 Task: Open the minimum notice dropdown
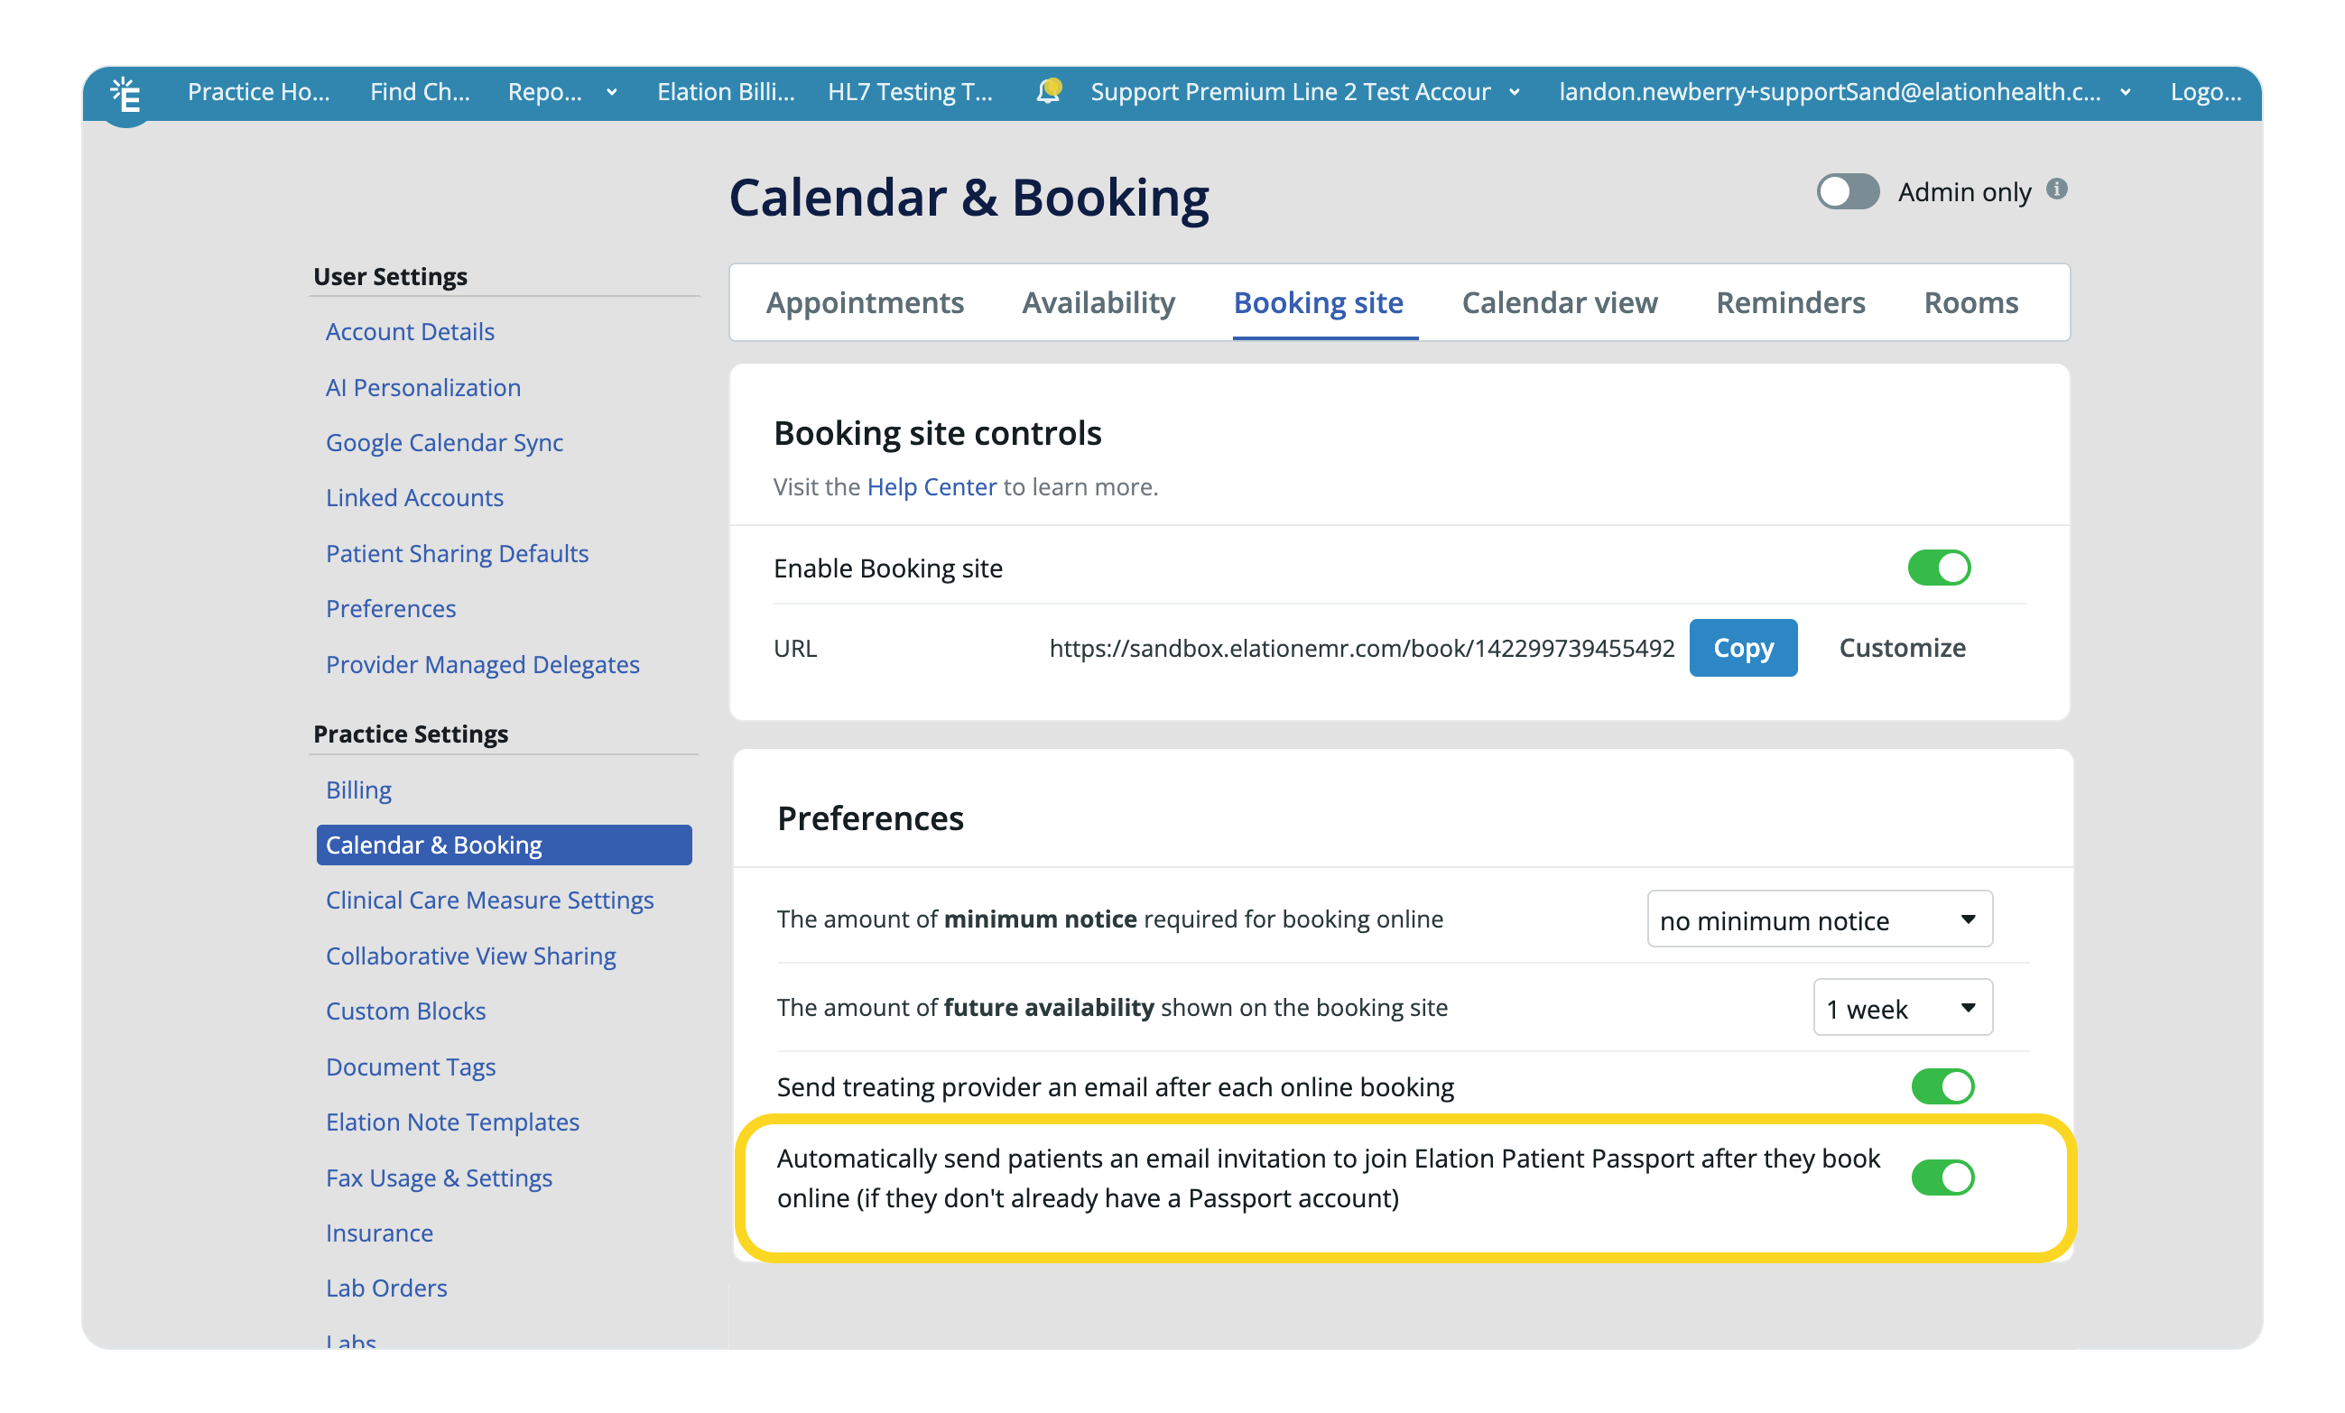[1819, 919]
